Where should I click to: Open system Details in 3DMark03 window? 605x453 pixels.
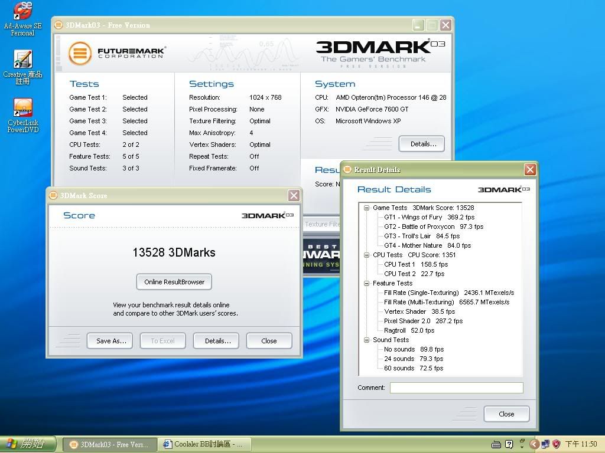(x=421, y=144)
